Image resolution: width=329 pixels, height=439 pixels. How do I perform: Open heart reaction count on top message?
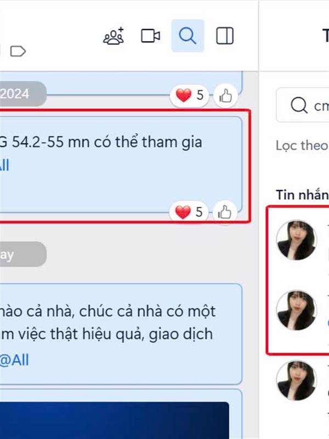click(x=189, y=95)
